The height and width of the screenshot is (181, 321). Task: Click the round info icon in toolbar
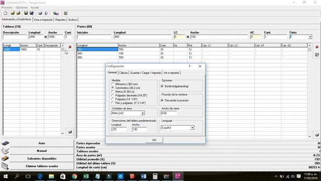tap(46, 14)
